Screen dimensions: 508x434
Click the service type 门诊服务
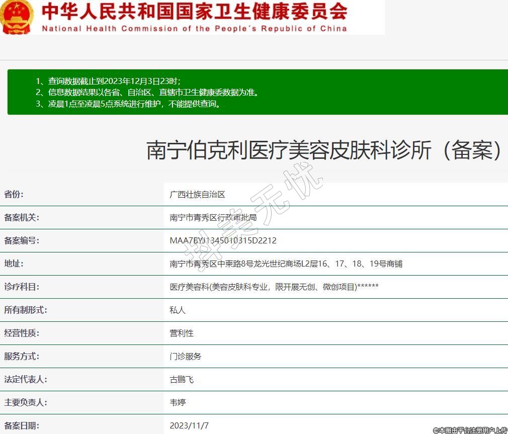(186, 357)
